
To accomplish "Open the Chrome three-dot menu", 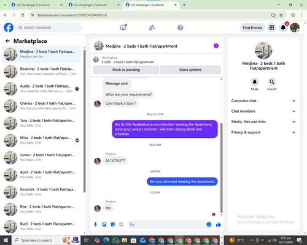I will [x=301, y=15].
